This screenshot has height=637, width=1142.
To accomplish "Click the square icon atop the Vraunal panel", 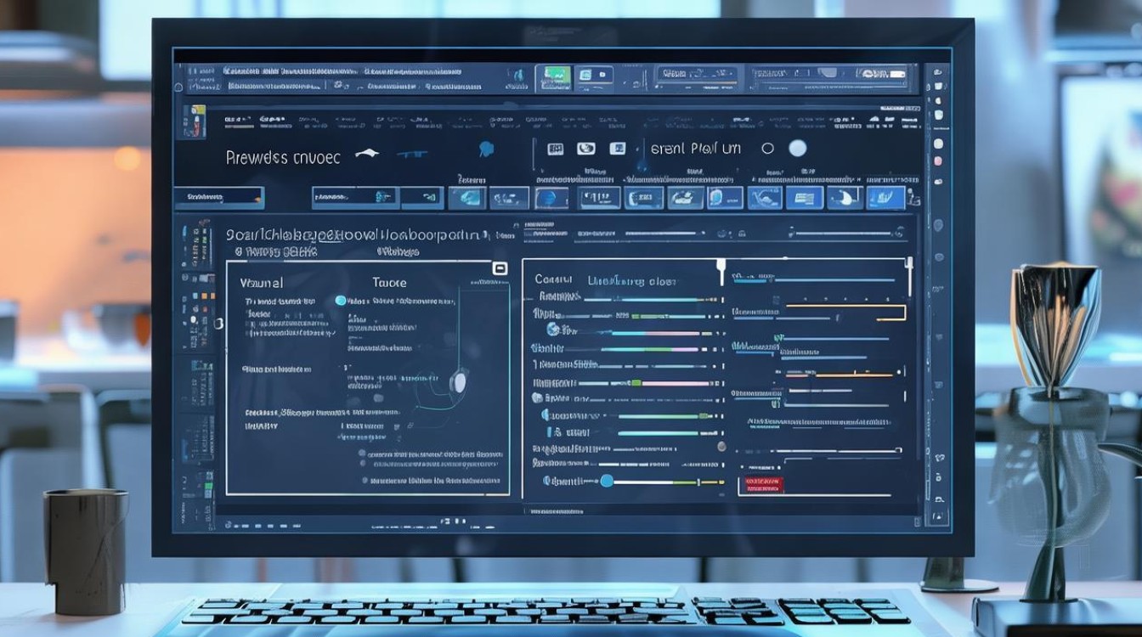I will pos(500,269).
